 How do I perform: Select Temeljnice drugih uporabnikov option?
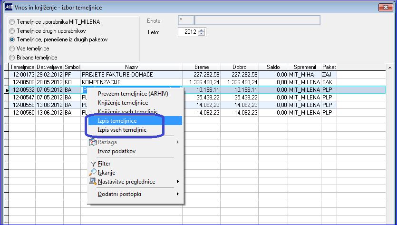point(12,31)
